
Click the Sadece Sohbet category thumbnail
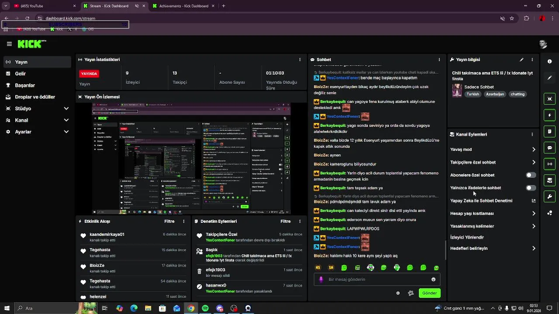457,90
